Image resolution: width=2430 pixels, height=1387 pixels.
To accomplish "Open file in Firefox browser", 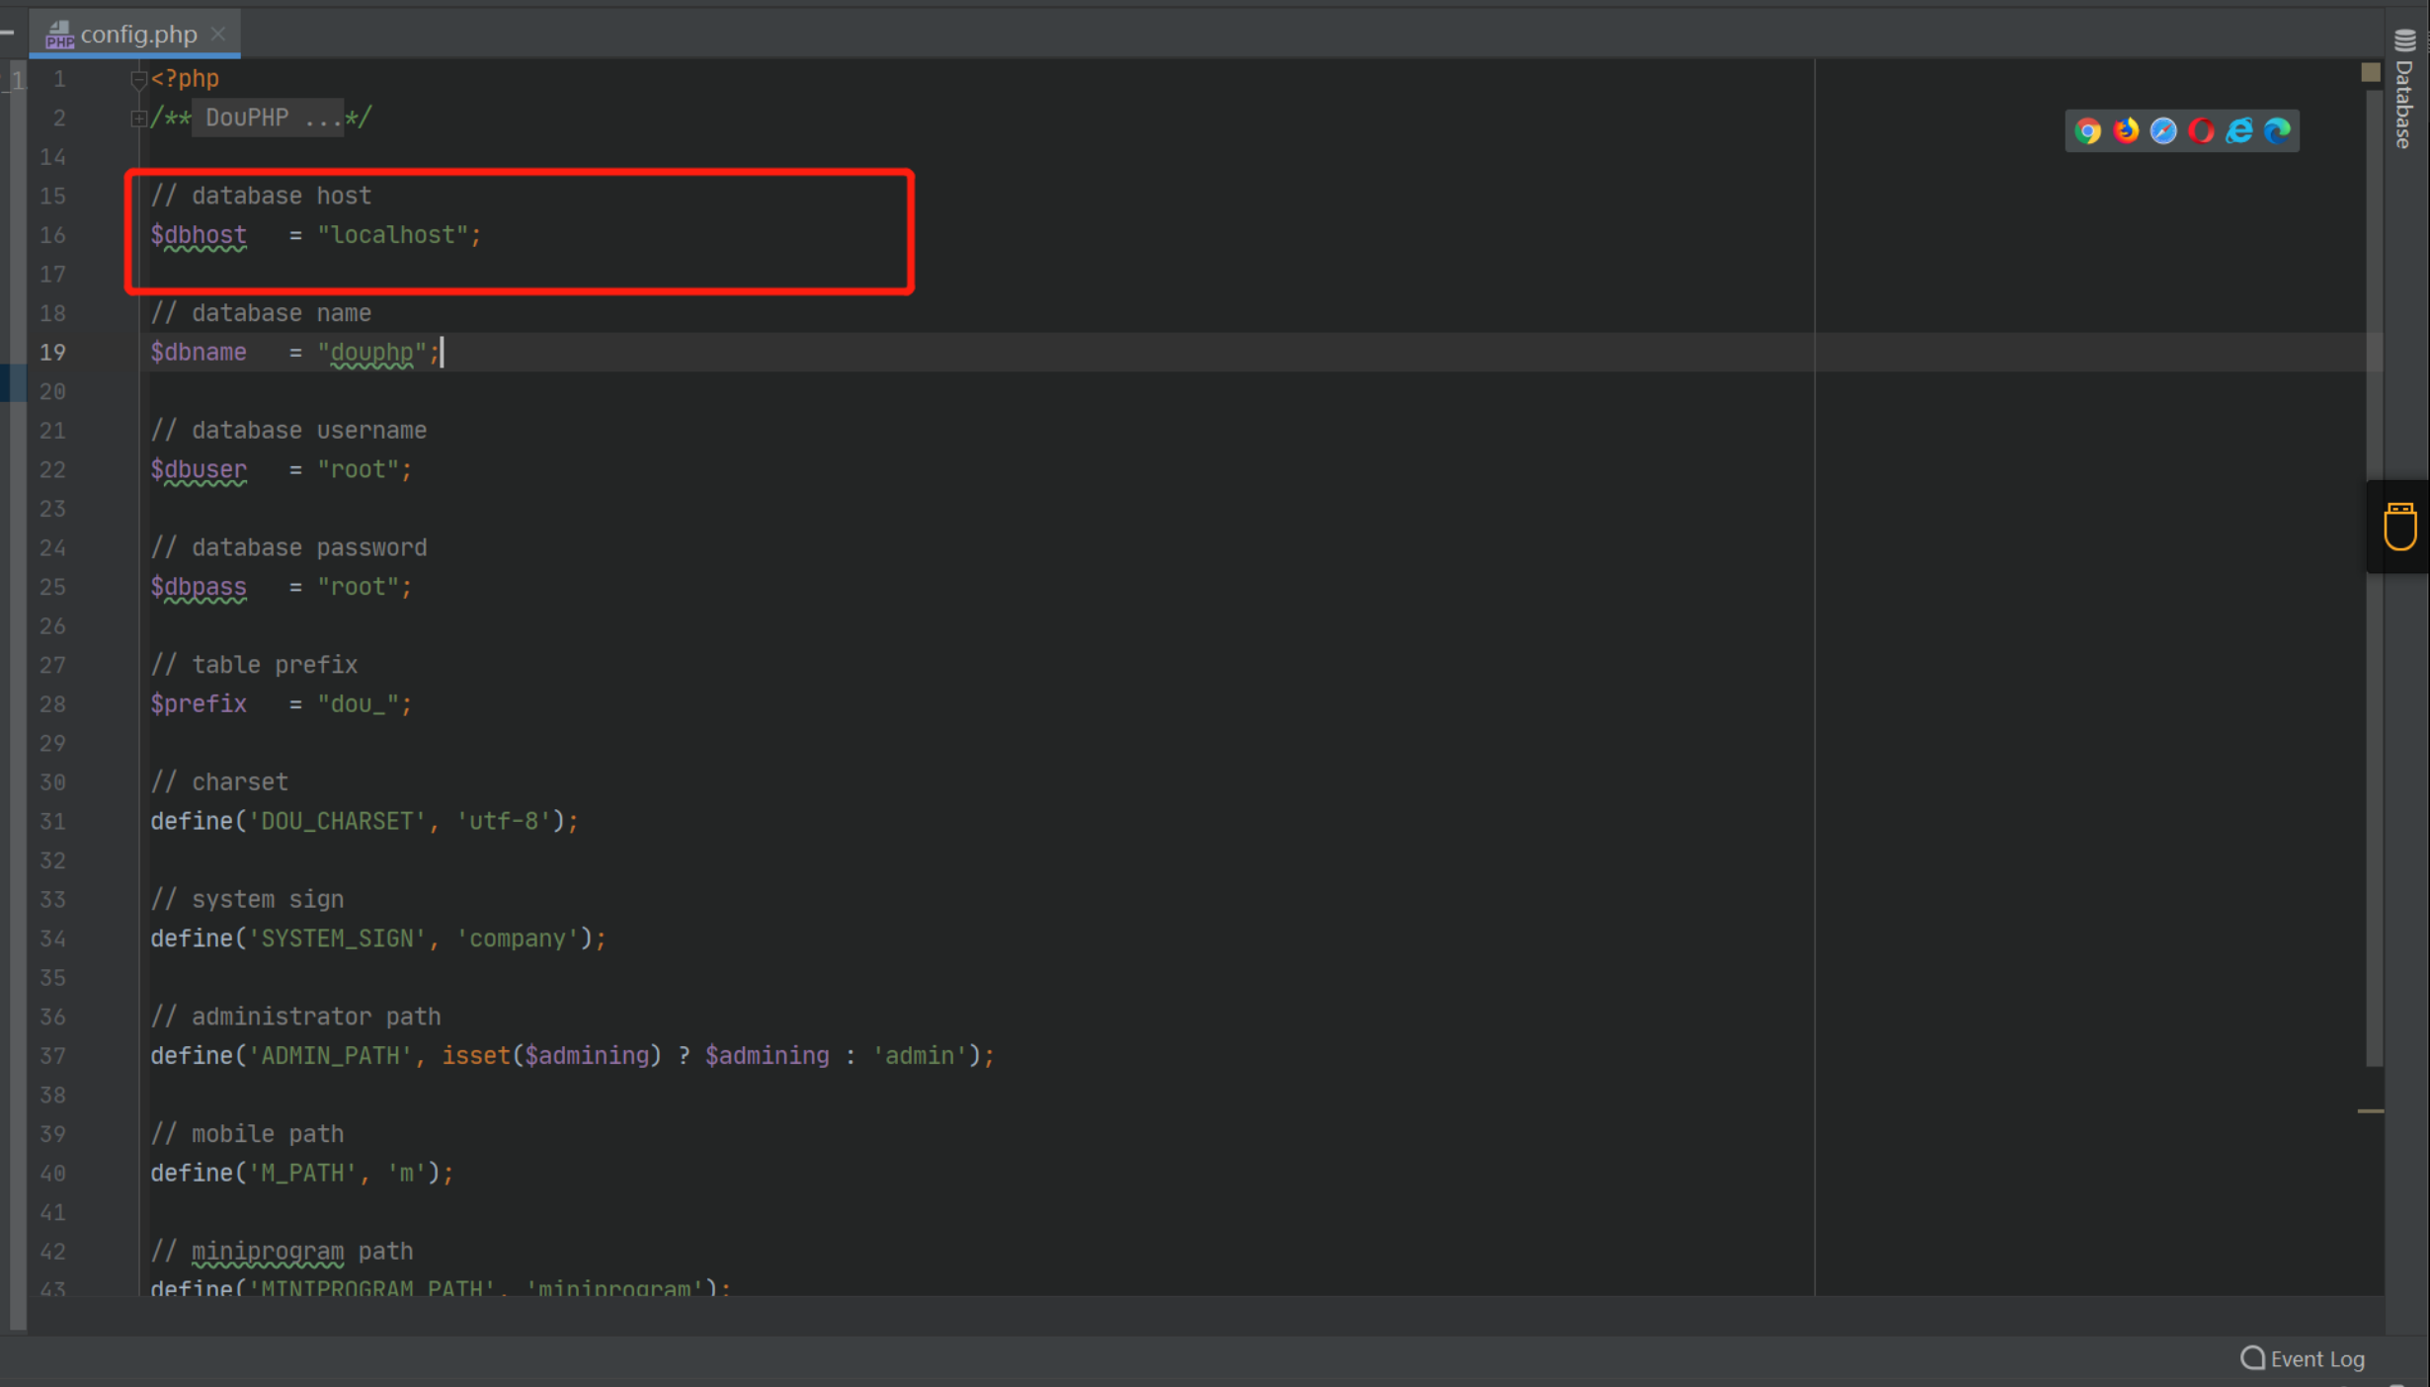I will click(2126, 130).
